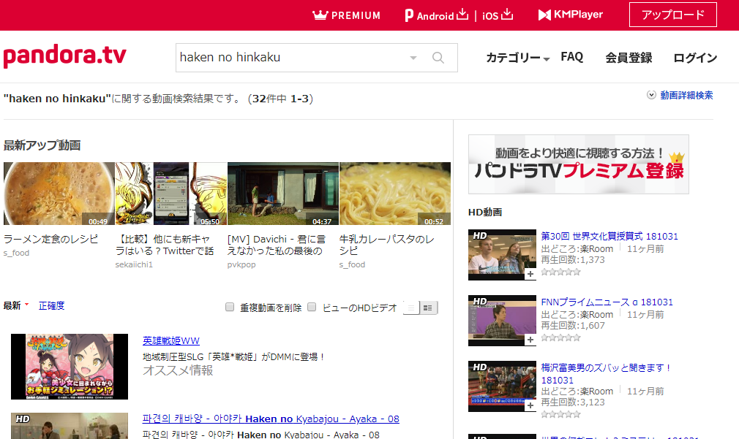The width and height of the screenshot is (739, 439).
Task: Click the オススメ情報 text
Action: click(x=178, y=371)
